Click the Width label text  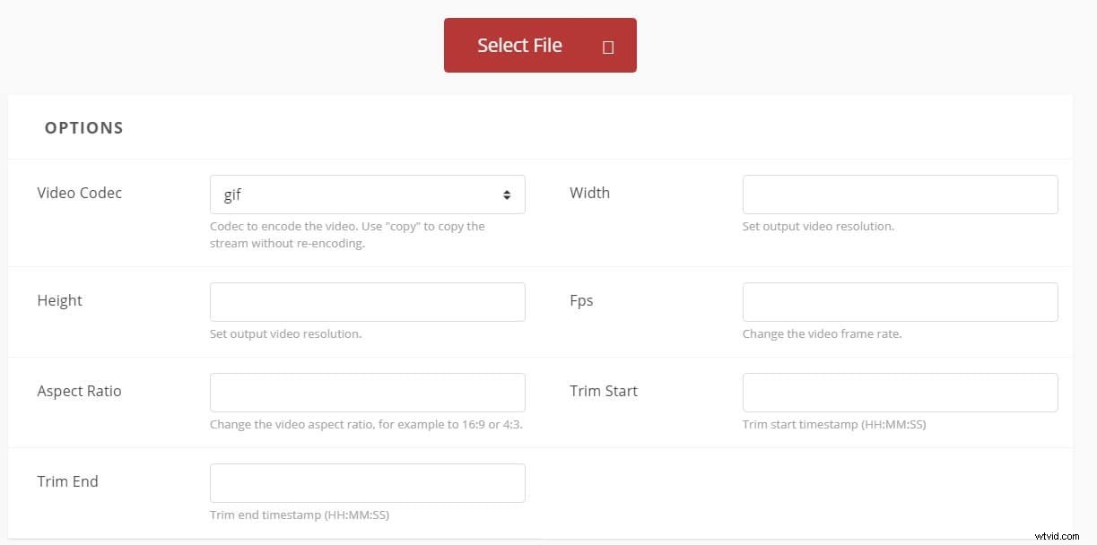point(589,193)
